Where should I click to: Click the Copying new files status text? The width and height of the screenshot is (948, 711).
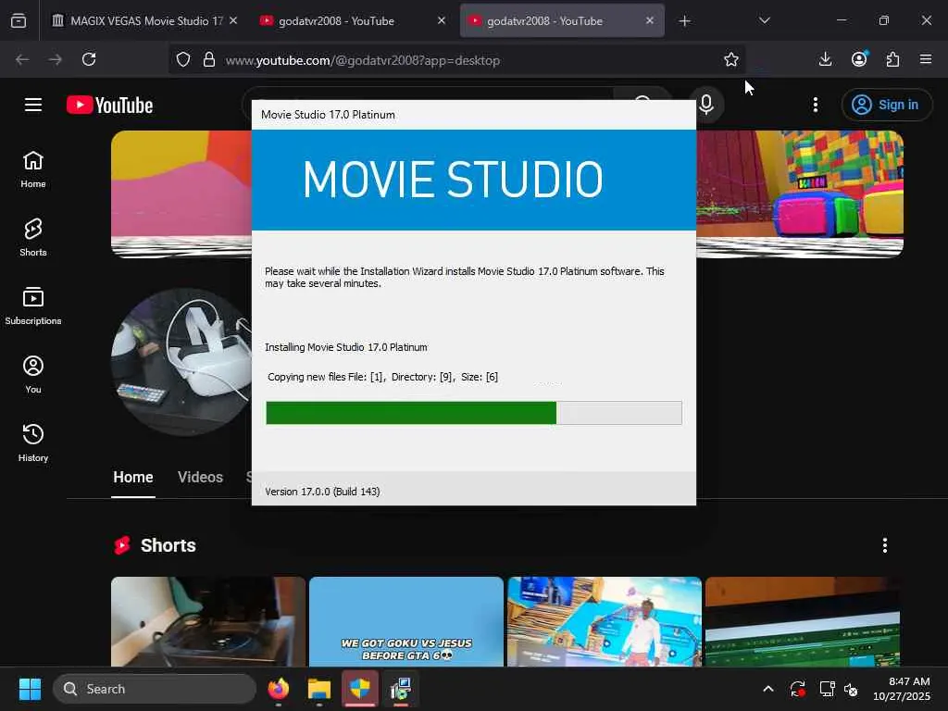(x=382, y=377)
